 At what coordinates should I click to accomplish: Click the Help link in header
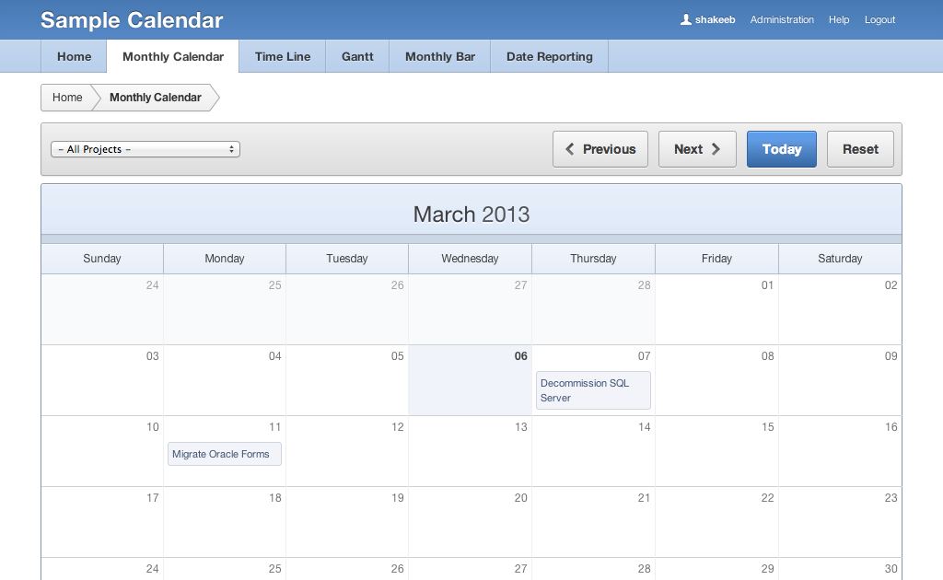click(839, 19)
